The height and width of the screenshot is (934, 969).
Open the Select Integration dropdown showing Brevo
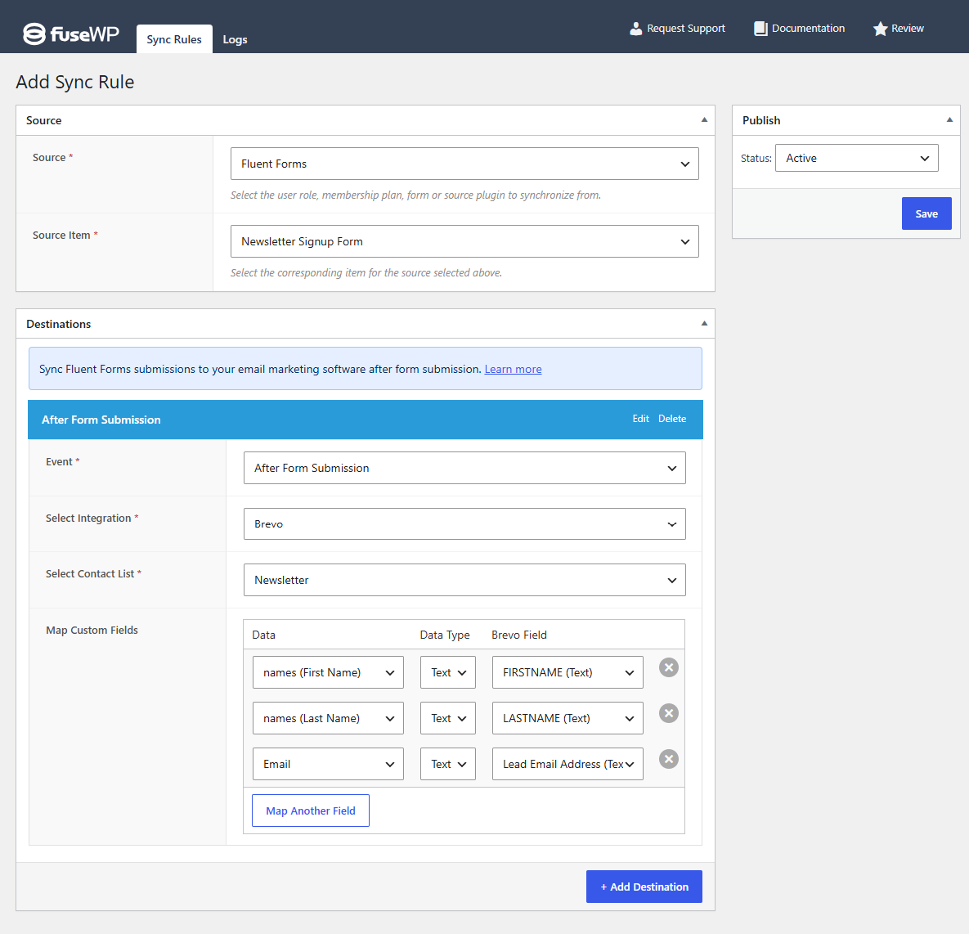[464, 524]
